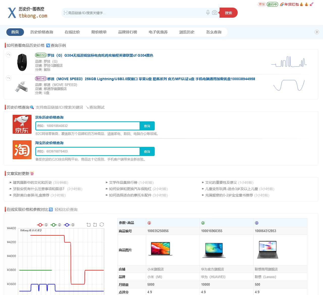The height and width of the screenshot is (295, 323).
Task: Click the blue ③ column header icon
Action: (257, 223)
